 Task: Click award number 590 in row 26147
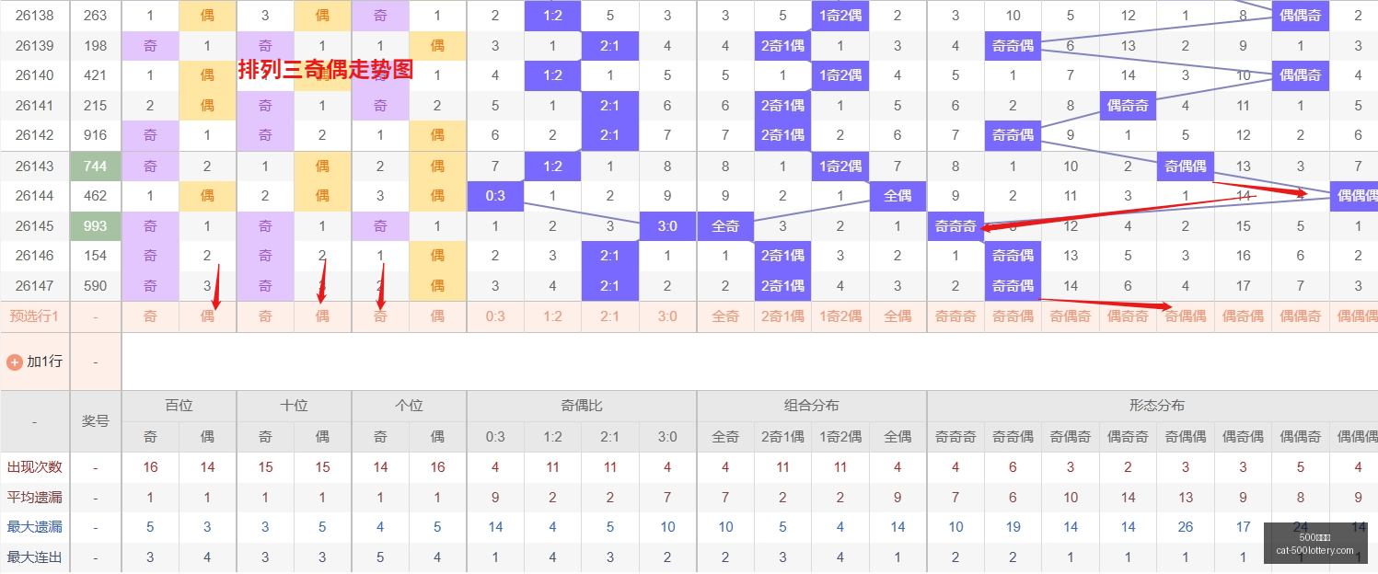pos(96,286)
